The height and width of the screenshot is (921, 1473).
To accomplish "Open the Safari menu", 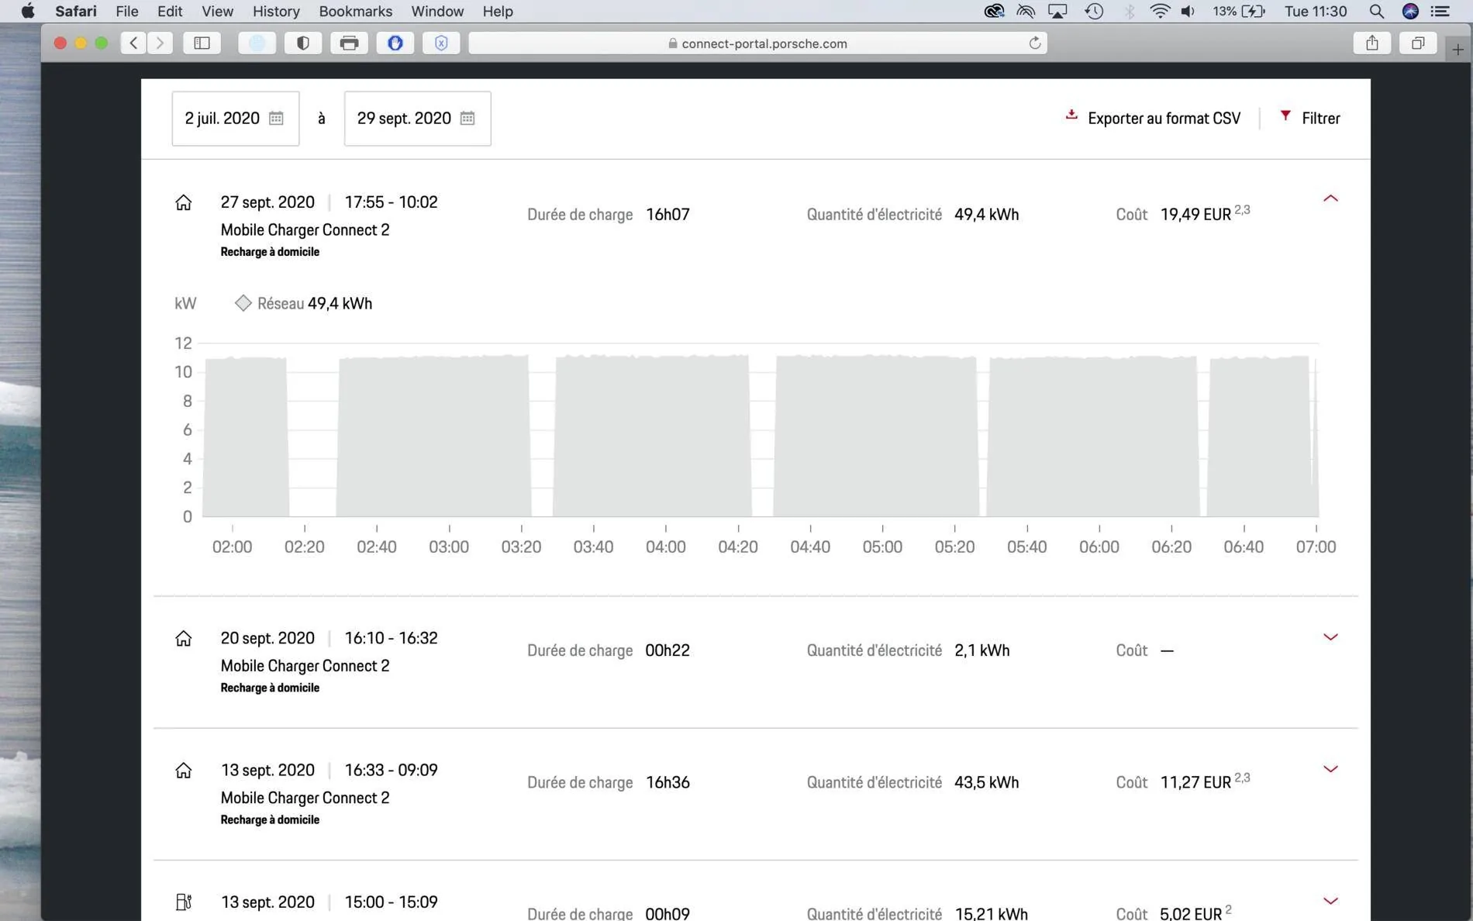I will tap(76, 11).
